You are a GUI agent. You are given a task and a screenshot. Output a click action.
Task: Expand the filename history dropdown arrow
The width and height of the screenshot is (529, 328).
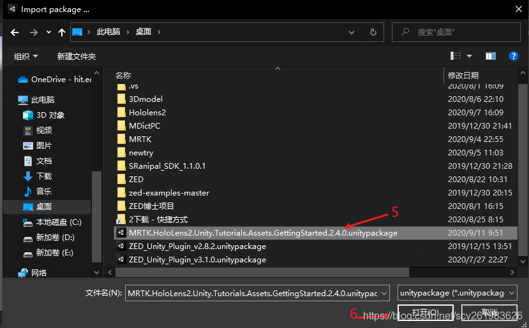(x=384, y=294)
